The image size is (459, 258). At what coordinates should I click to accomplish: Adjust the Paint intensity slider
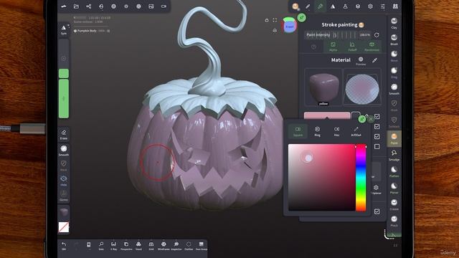338,35
